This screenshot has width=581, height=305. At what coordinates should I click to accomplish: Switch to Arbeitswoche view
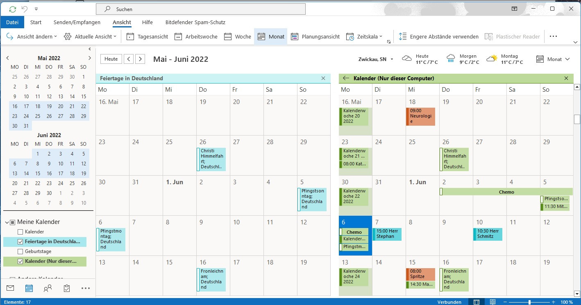click(x=196, y=36)
